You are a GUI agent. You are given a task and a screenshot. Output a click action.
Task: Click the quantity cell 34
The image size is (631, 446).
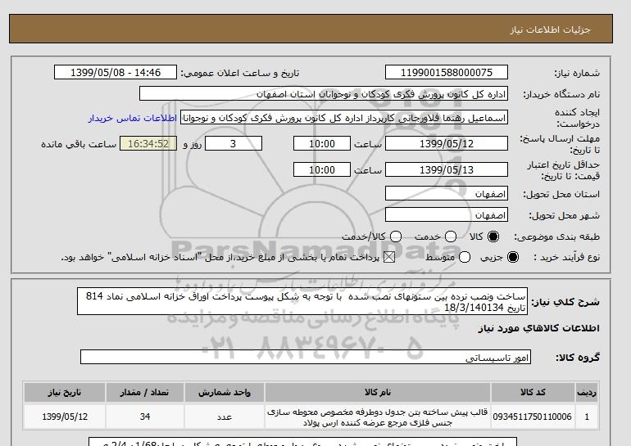click(144, 417)
